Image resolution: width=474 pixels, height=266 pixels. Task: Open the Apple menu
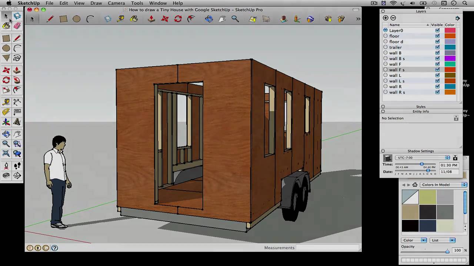(x=9, y=3)
